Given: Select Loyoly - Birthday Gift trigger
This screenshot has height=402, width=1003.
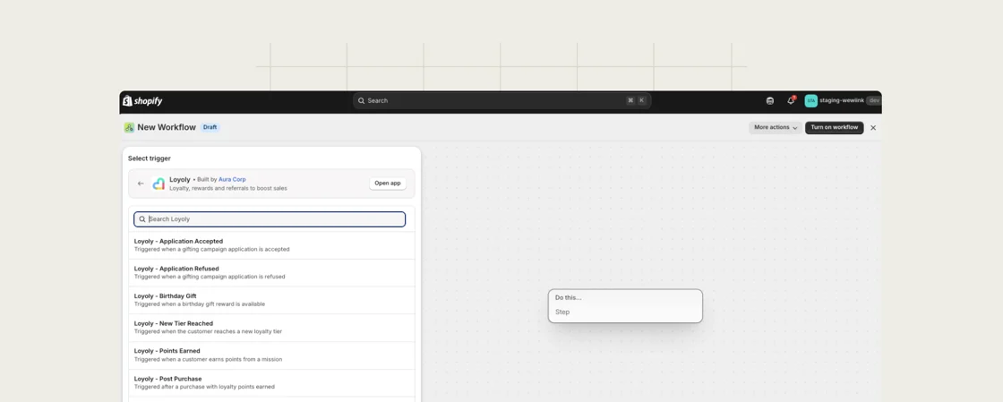Looking at the screenshot, I should point(271,301).
